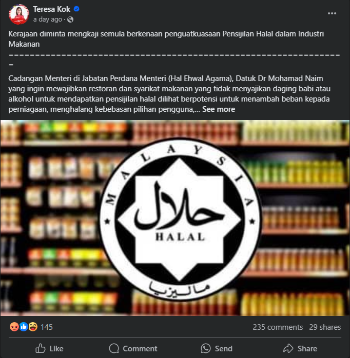This screenshot has width=350, height=358.
Task: Click the Comment button
Action: 133,348
